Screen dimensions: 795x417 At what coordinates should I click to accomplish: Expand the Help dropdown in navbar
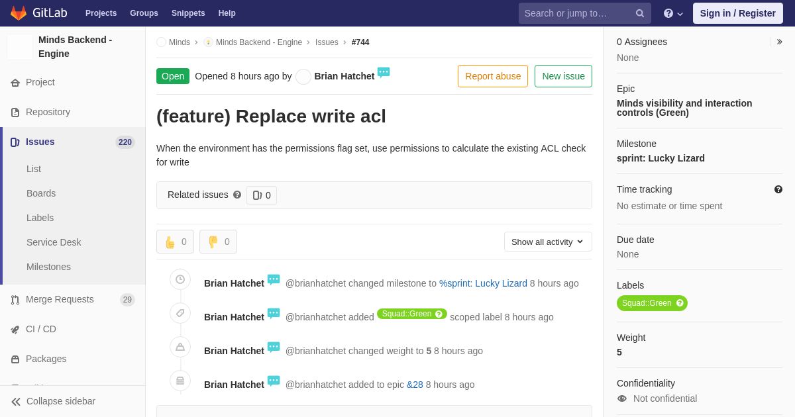tap(673, 13)
